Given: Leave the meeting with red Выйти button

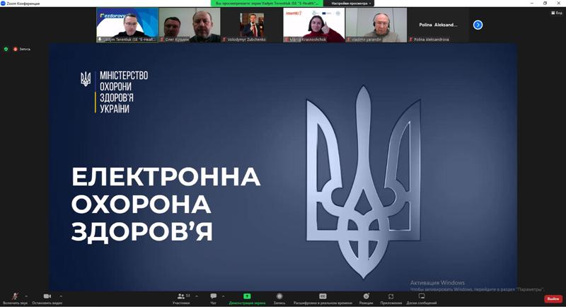Looking at the screenshot, I should pyautogui.click(x=553, y=299).
